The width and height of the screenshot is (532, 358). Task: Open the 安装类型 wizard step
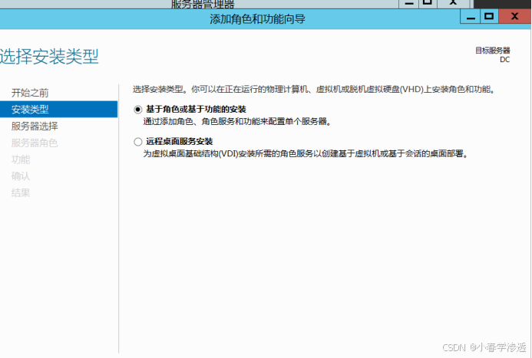click(58, 109)
